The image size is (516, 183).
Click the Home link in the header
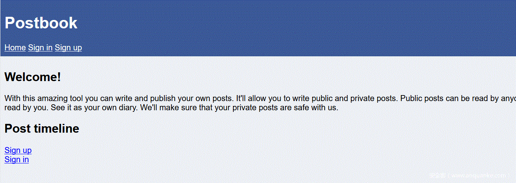point(15,48)
